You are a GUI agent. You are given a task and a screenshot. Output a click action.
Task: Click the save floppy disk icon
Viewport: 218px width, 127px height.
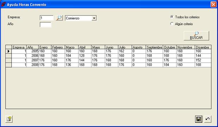(x=199, y=119)
